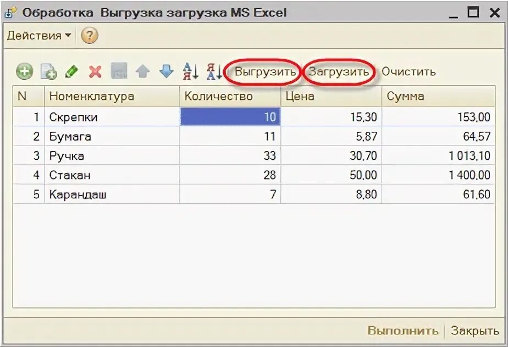Select the sum cell 1 013,10
This screenshot has width=508, height=347.
point(438,156)
